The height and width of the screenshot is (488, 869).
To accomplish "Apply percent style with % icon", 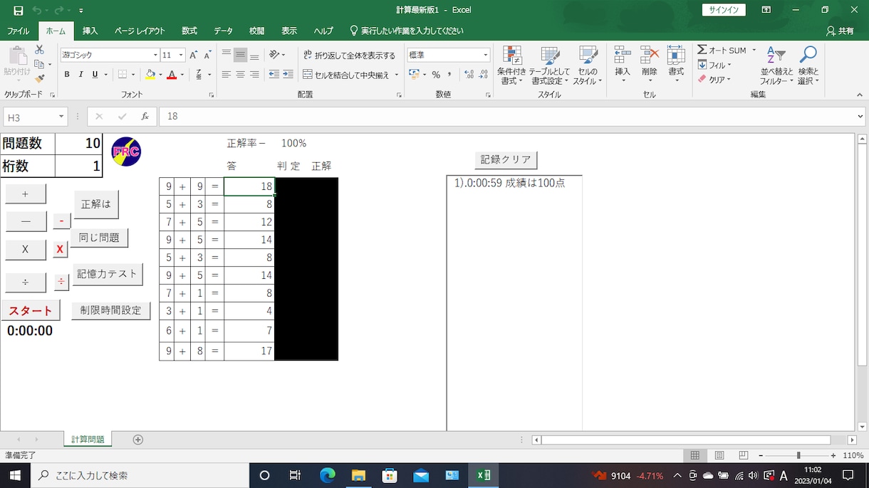I will (x=436, y=75).
